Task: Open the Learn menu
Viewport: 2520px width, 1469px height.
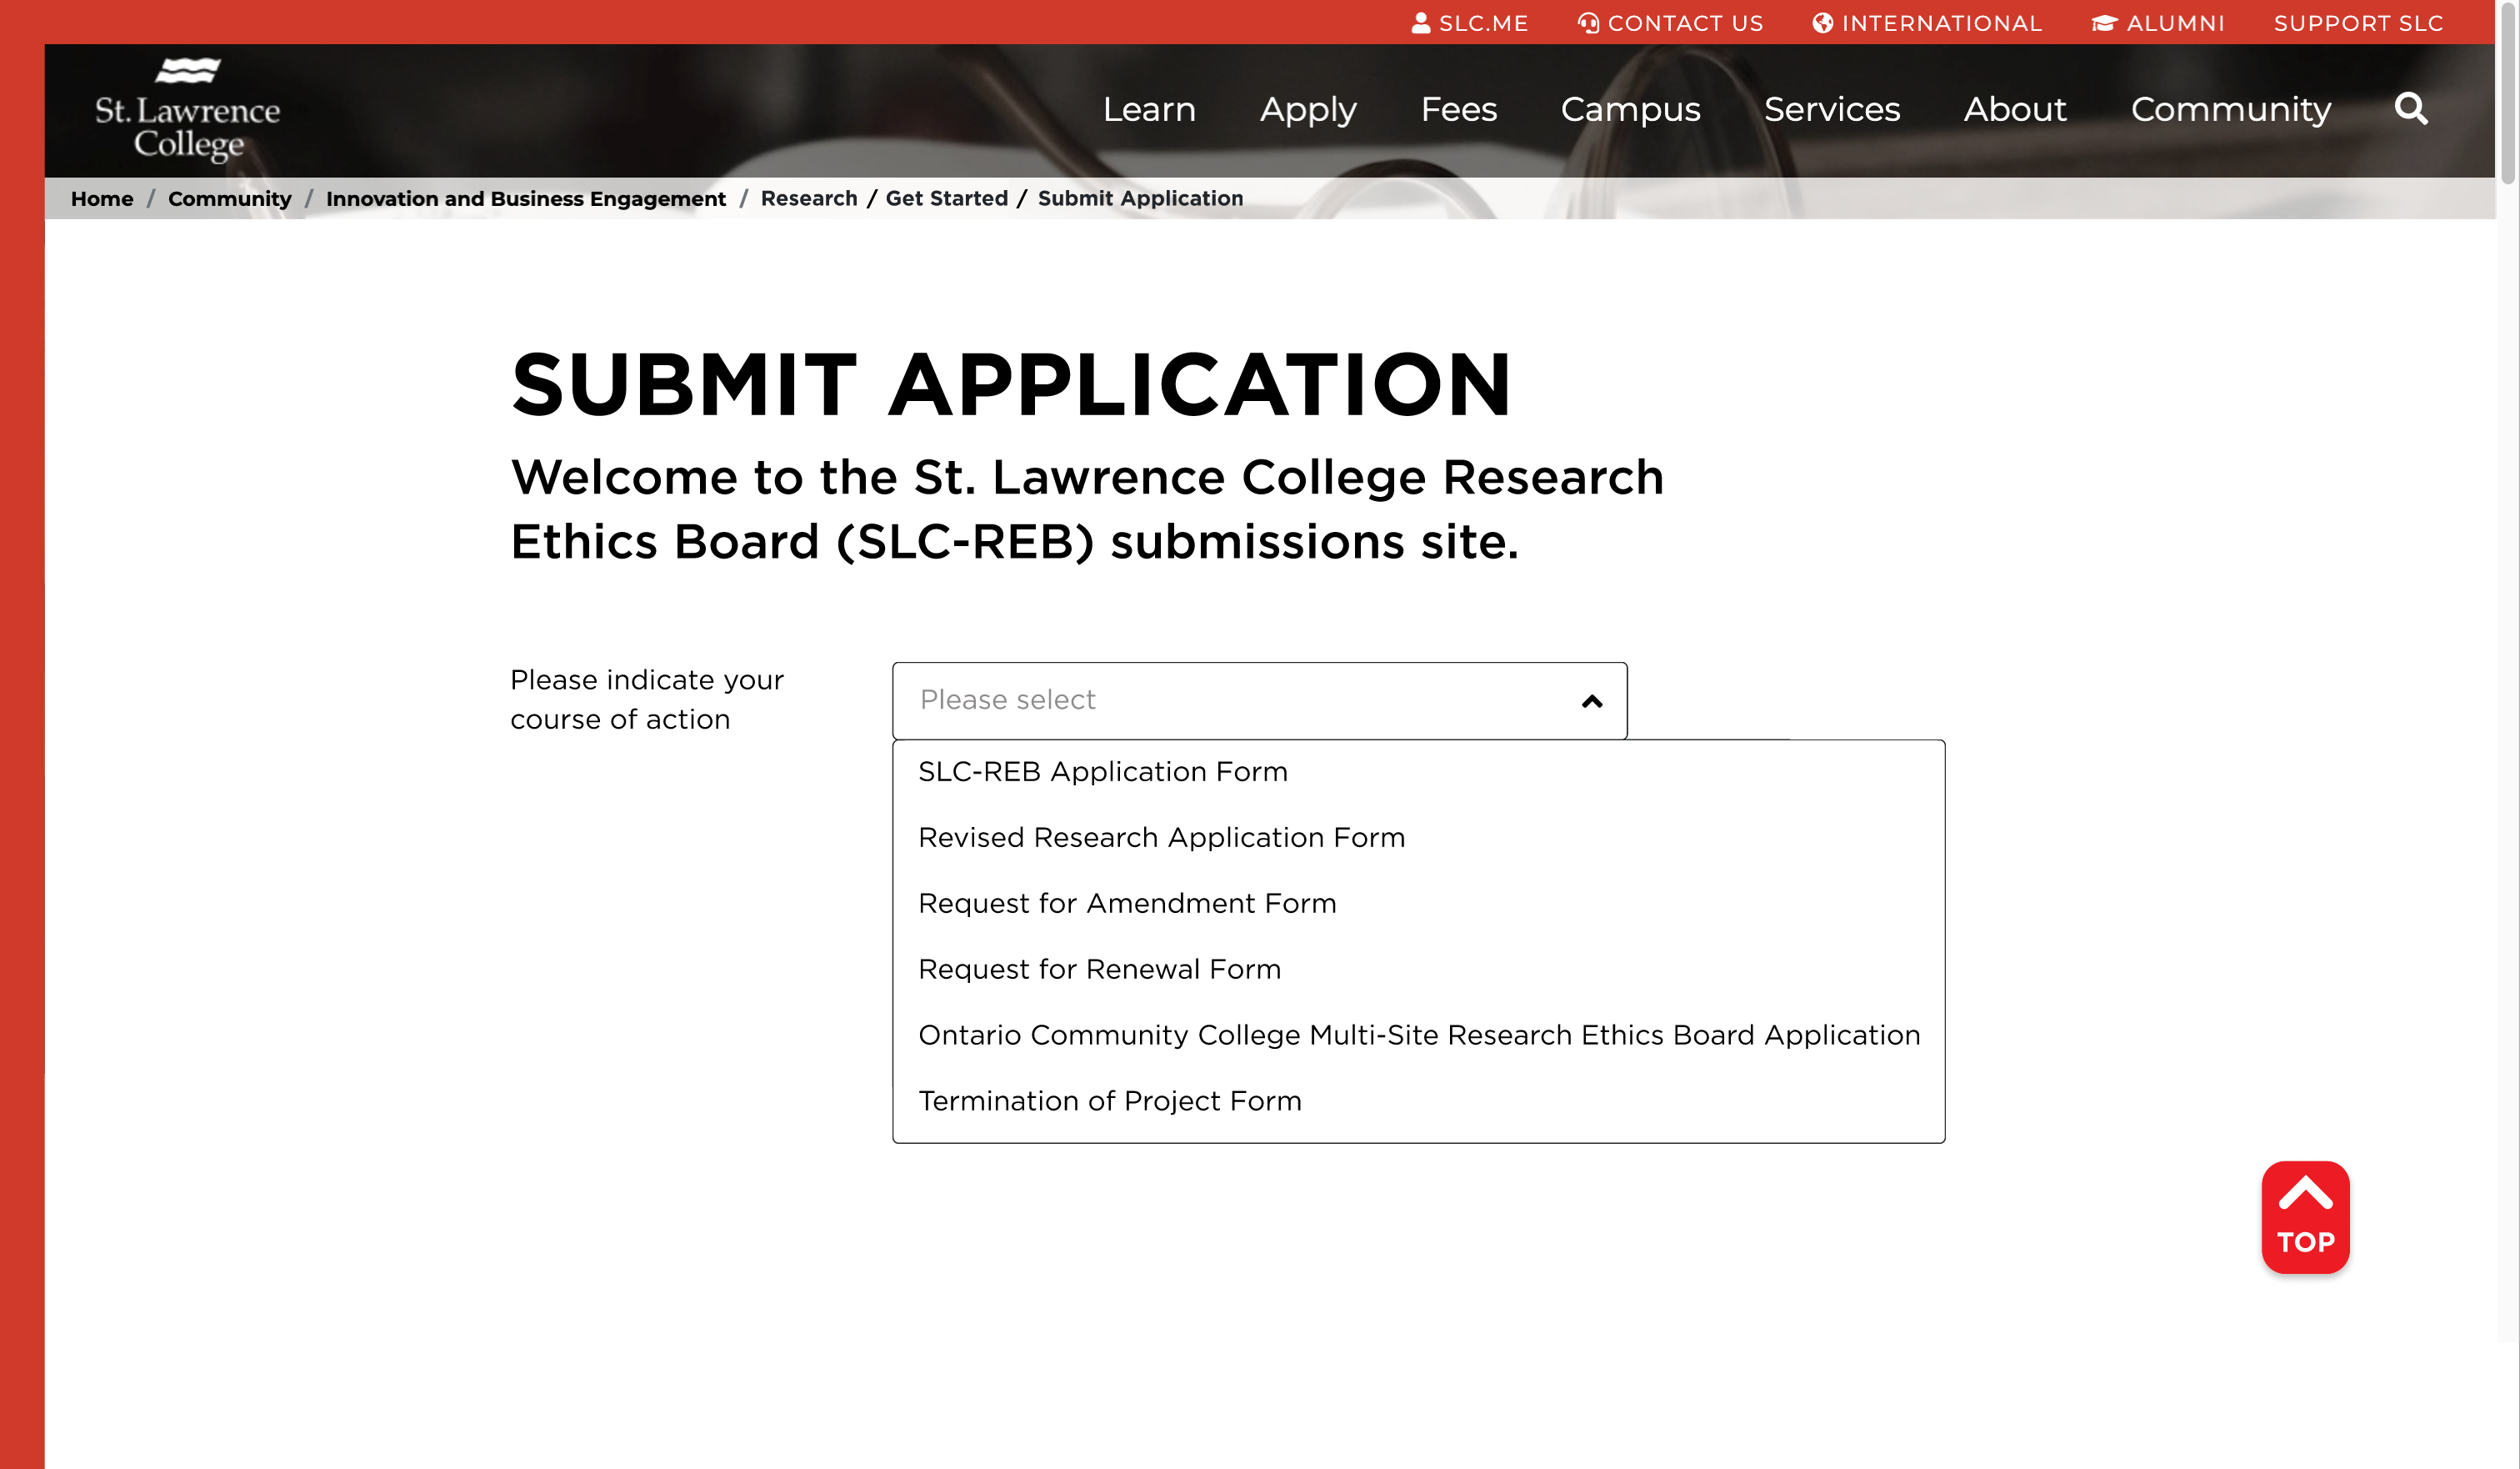Action: tap(1148, 109)
